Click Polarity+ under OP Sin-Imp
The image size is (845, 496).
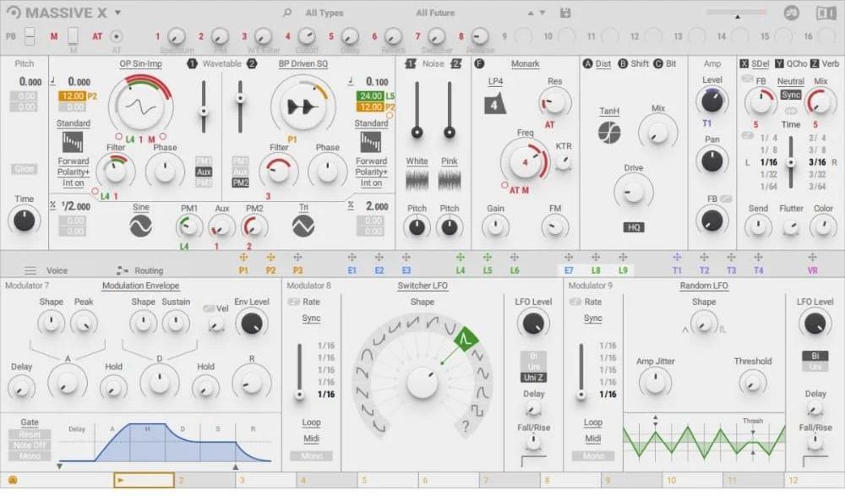click(74, 172)
